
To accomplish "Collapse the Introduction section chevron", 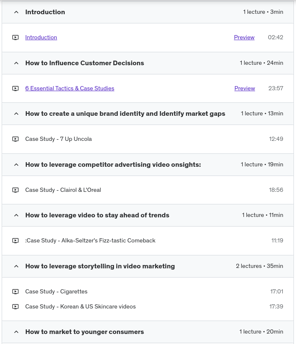I will click(16, 12).
